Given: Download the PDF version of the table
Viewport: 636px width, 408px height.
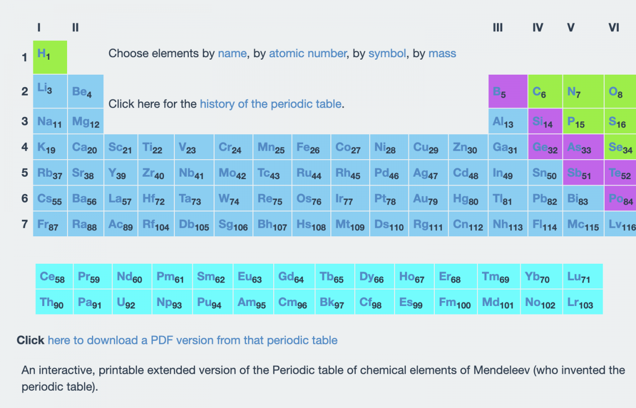Looking at the screenshot, I should [x=192, y=340].
